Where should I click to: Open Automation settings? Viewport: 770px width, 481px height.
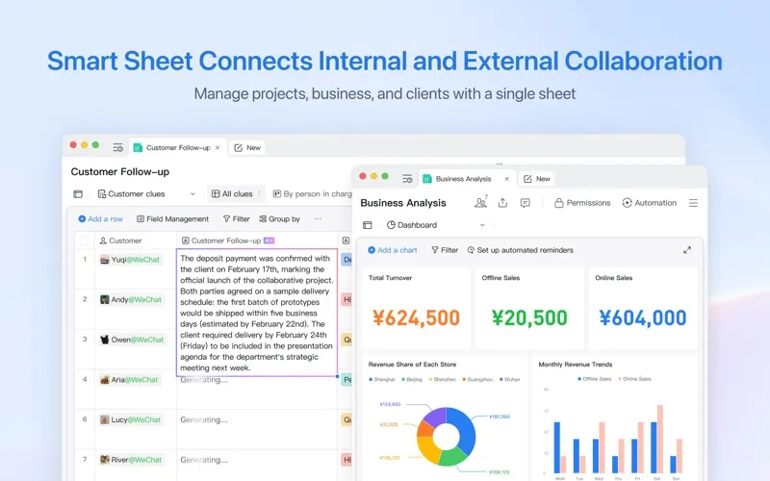(649, 203)
